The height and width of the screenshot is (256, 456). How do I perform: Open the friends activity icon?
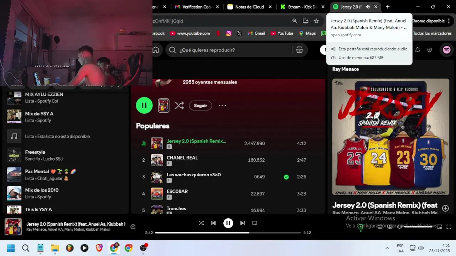point(430,50)
